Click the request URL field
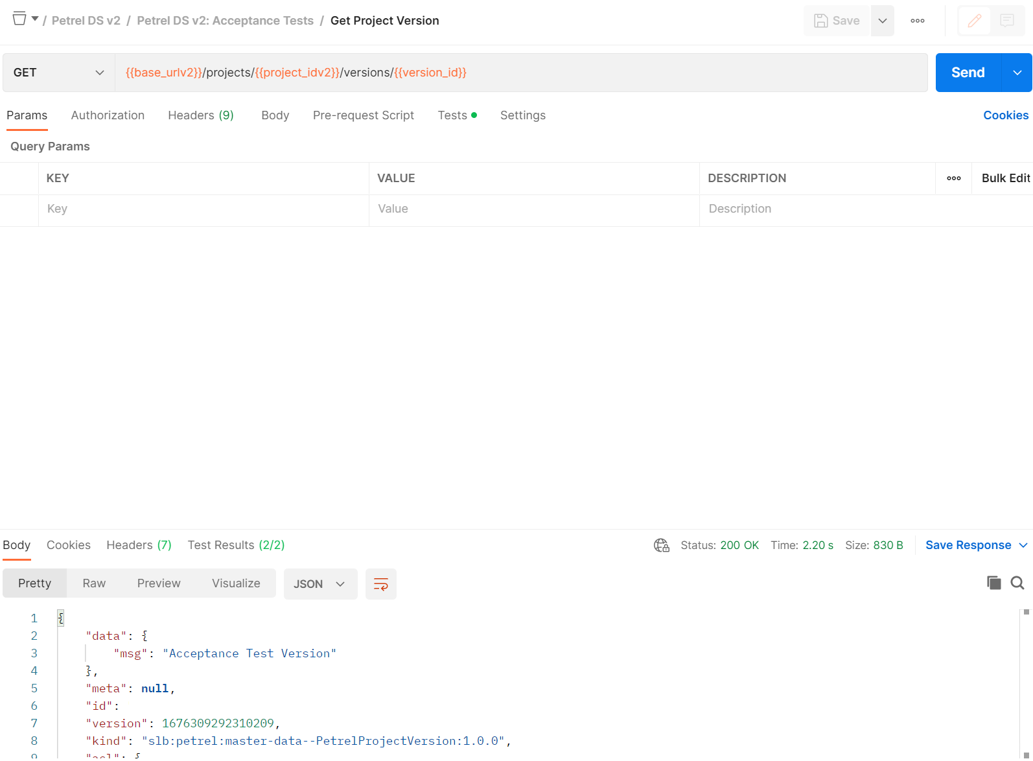 point(521,73)
